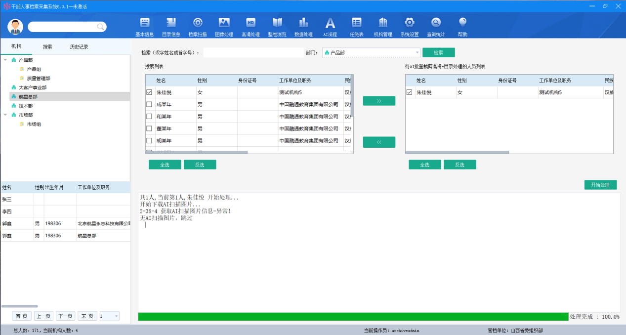626x335 pixels.
Task: Open the 部门 department dropdown
Action: pos(417,52)
